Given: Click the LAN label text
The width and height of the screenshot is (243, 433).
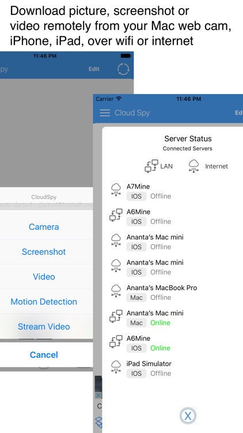Looking at the screenshot, I should tap(166, 166).
